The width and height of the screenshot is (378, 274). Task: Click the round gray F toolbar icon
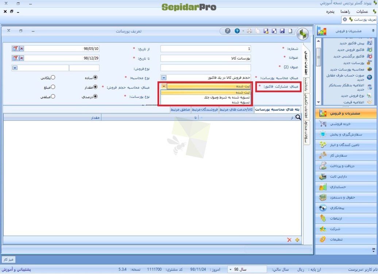(228, 31)
